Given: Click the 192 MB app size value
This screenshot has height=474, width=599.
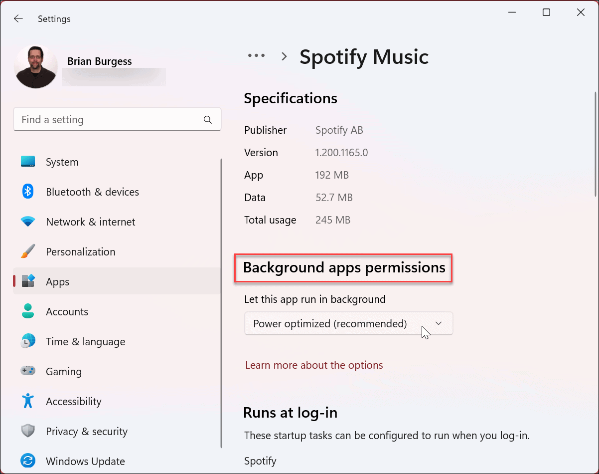Looking at the screenshot, I should 332,175.
